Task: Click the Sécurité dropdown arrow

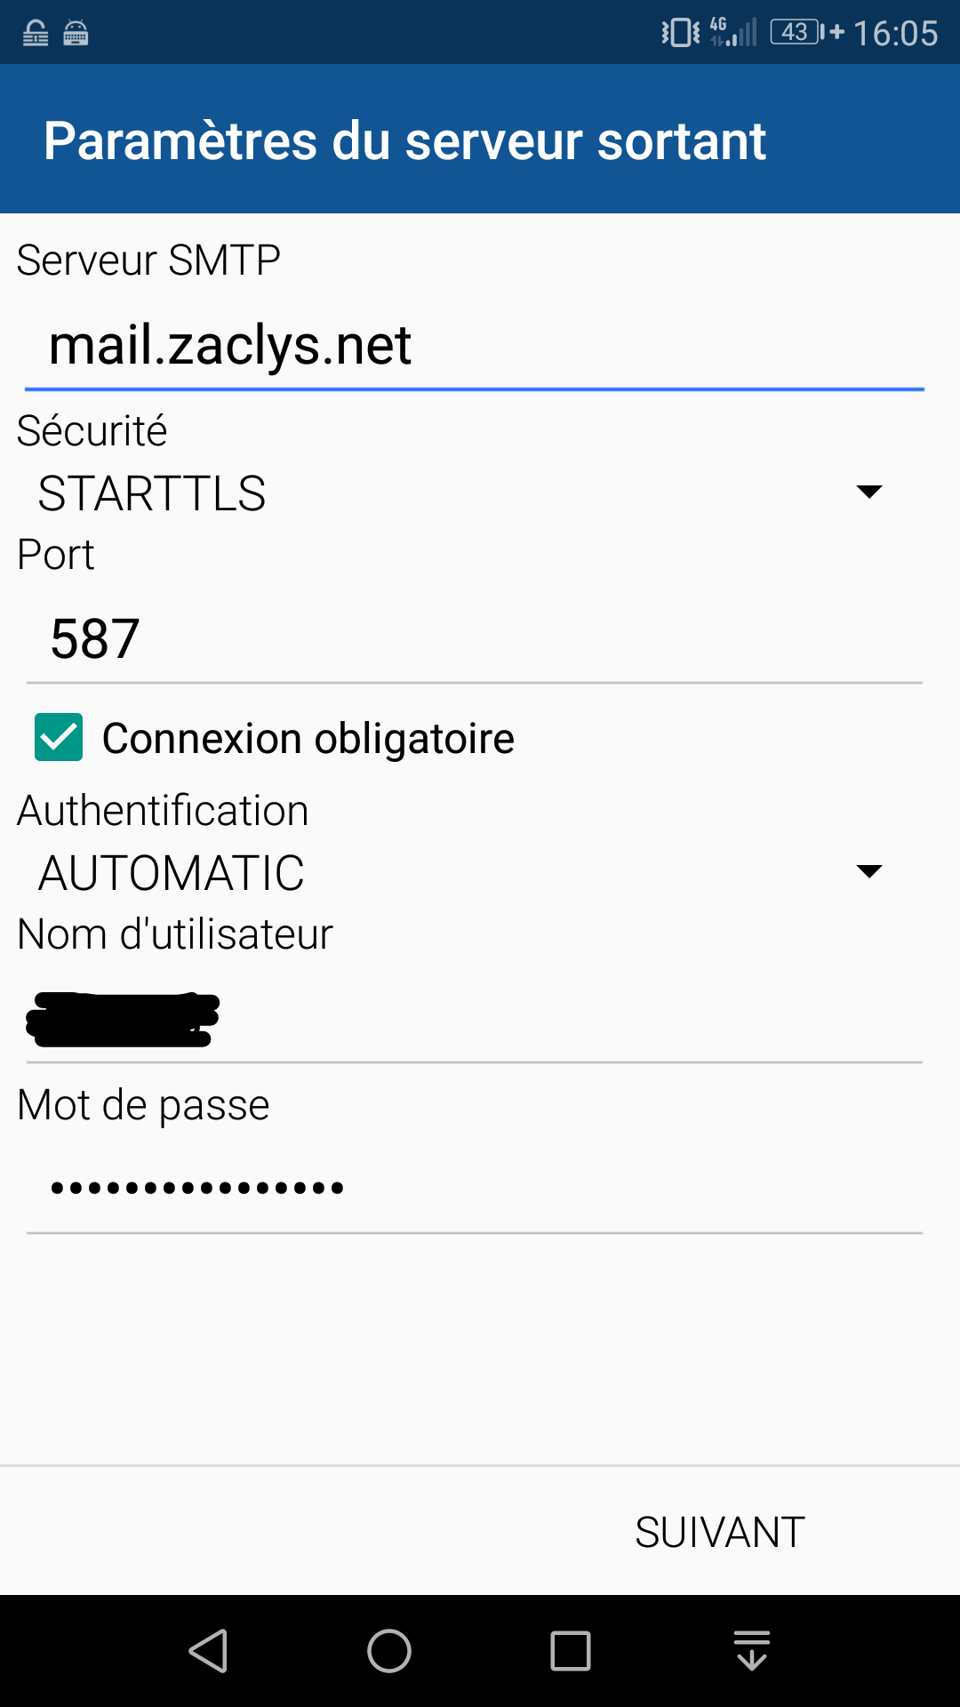Action: coord(868,492)
